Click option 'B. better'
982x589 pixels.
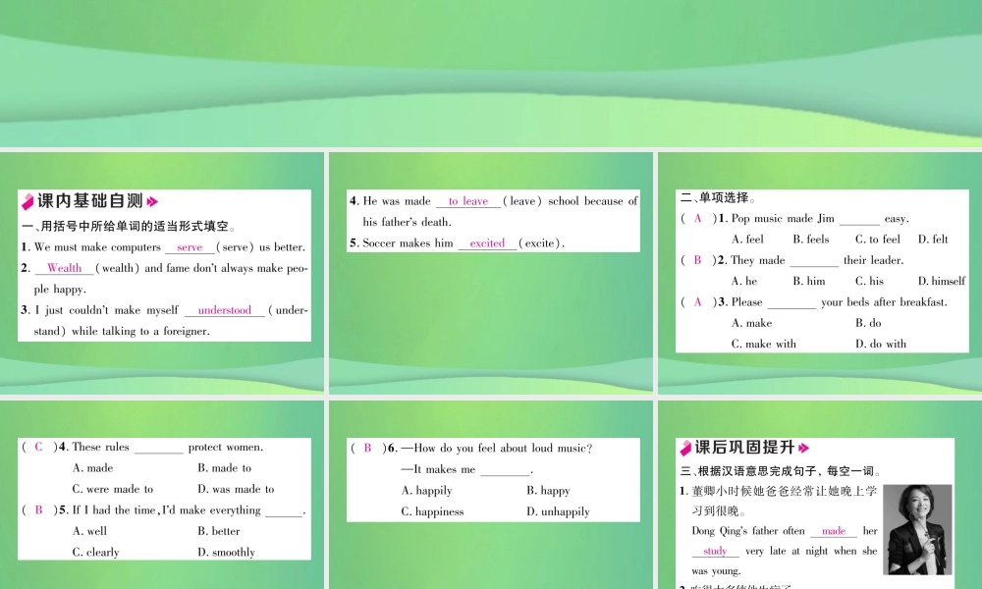point(219,531)
